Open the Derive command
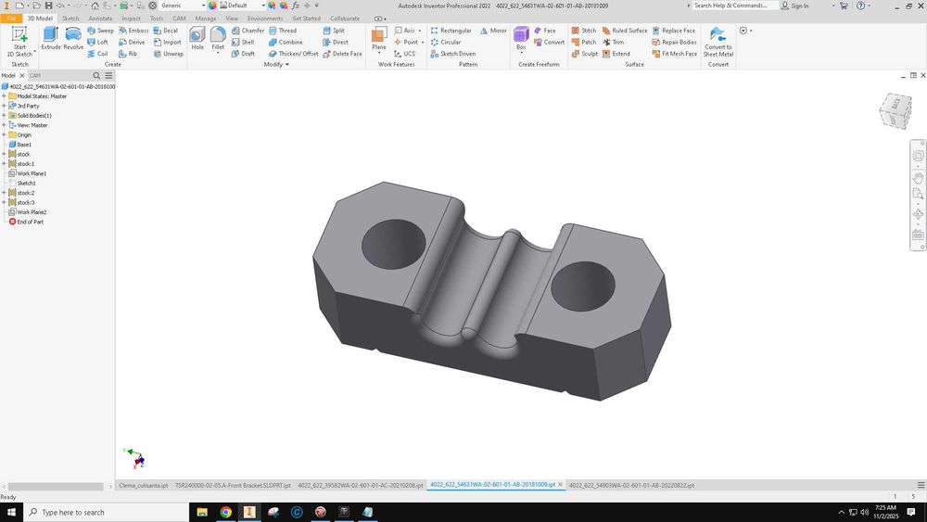This screenshot has width=927, height=522. (132, 42)
